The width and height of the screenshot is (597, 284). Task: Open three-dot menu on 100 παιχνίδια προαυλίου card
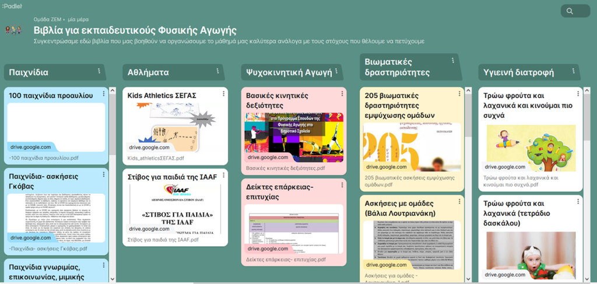(x=104, y=93)
